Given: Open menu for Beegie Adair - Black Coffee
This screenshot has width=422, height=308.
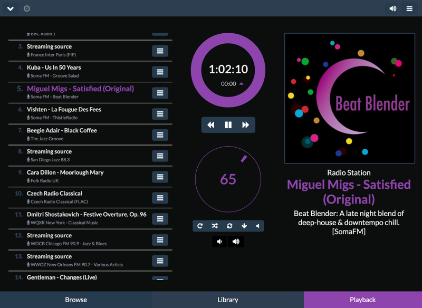Looking at the screenshot, I should click(x=160, y=135).
